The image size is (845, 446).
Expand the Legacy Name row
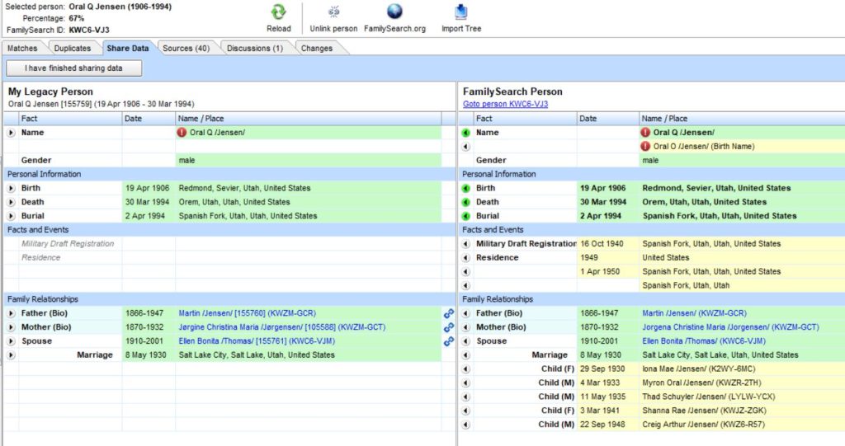click(12, 133)
